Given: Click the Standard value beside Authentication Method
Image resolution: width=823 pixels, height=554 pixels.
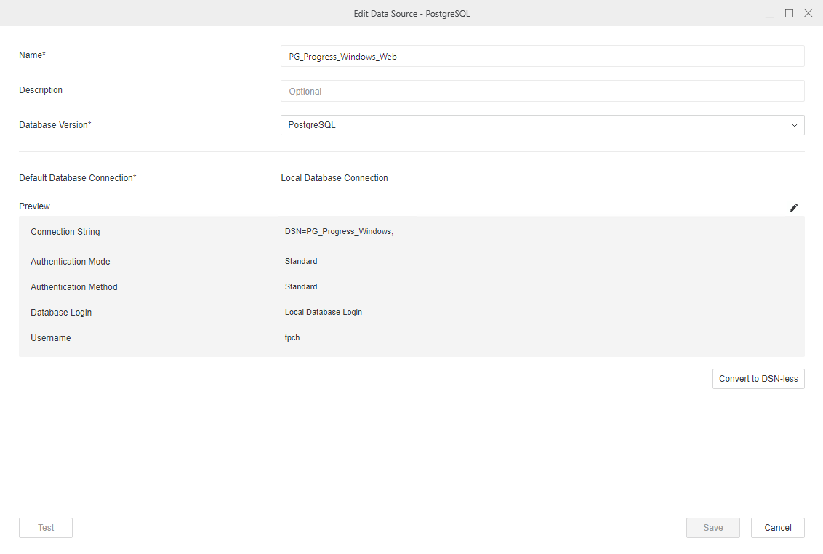Looking at the screenshot, I should pyautogui.click(x=301, y=287).
